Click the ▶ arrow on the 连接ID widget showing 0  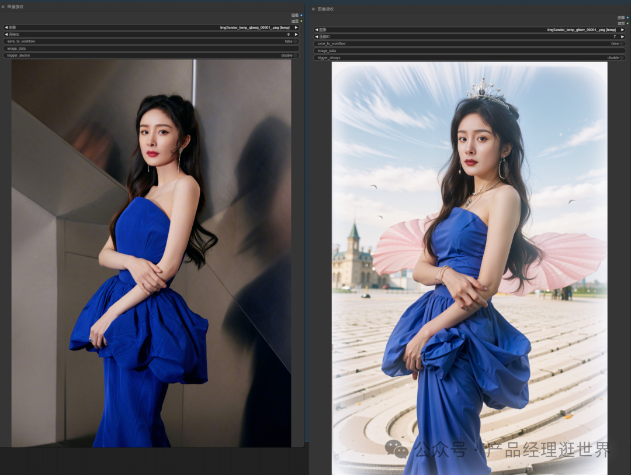click(296, 34)
